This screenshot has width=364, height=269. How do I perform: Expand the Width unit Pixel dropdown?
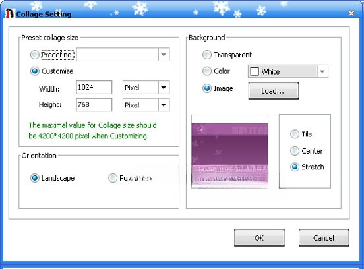coord(146,88)
